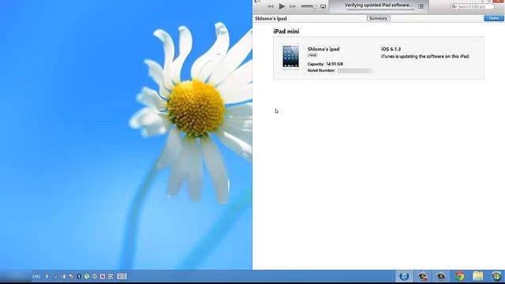Click the ENG language indicator
This screenshot has width=505, height=284.
36,276
